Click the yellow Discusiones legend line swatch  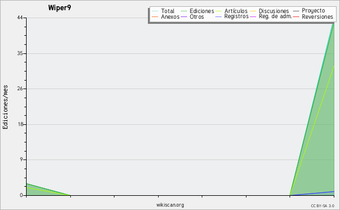[253, 11]
